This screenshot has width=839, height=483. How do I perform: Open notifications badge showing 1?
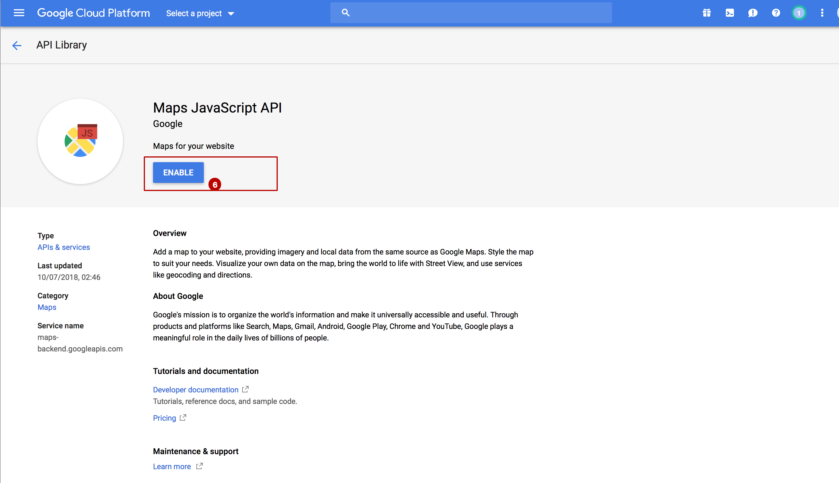(799, 13)
